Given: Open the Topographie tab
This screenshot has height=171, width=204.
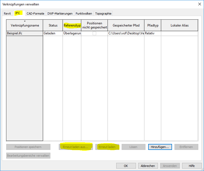Looking at the screenshot, I should [103, 14].
